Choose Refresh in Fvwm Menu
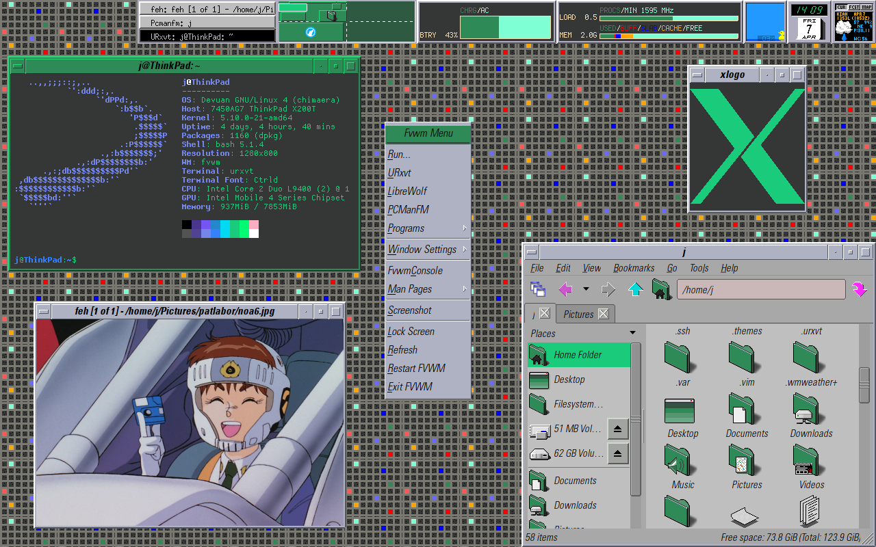Viewport: 876px width, 547px height. [x=428, y=350]
